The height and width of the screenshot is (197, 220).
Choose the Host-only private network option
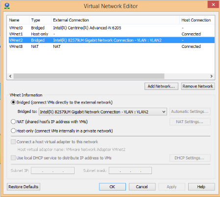13,131
